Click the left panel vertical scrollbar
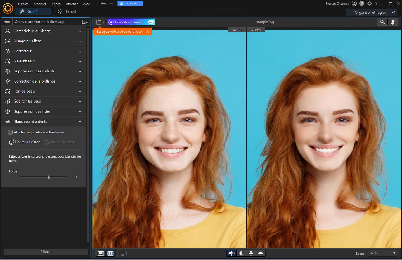Viewport: 402px width, 260px height. coord(88,134)
